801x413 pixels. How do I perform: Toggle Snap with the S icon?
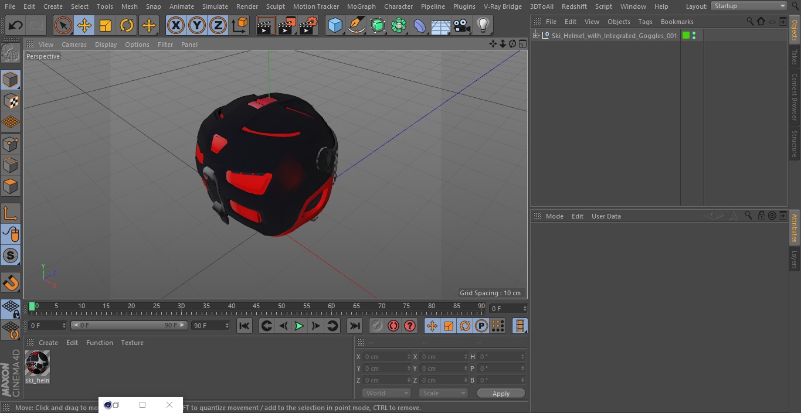pos(11,256)
